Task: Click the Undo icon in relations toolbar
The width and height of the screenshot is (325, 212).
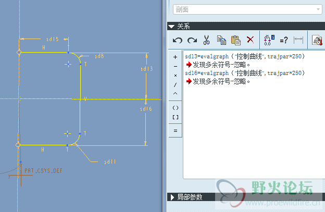Action: pos(178,40)
